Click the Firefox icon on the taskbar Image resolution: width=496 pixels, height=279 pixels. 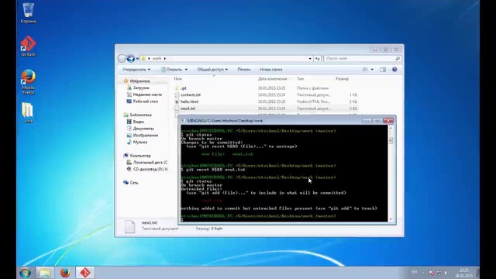tap(65, 273)
